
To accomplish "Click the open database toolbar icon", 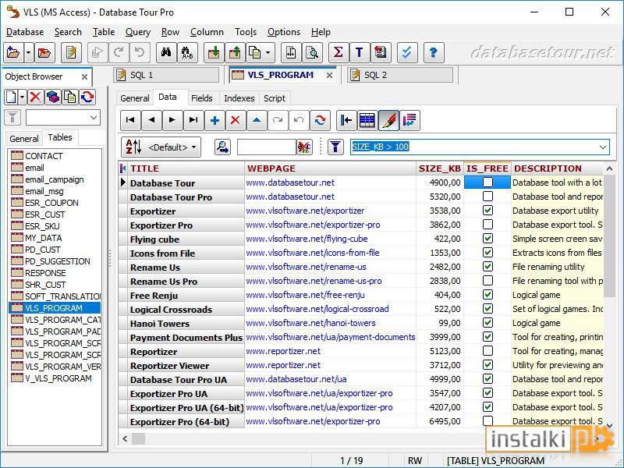I will coord(13,52).
